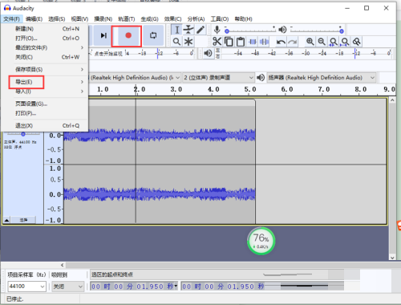Click the 3.0 mark on the timeline ruler

(176, 89)
